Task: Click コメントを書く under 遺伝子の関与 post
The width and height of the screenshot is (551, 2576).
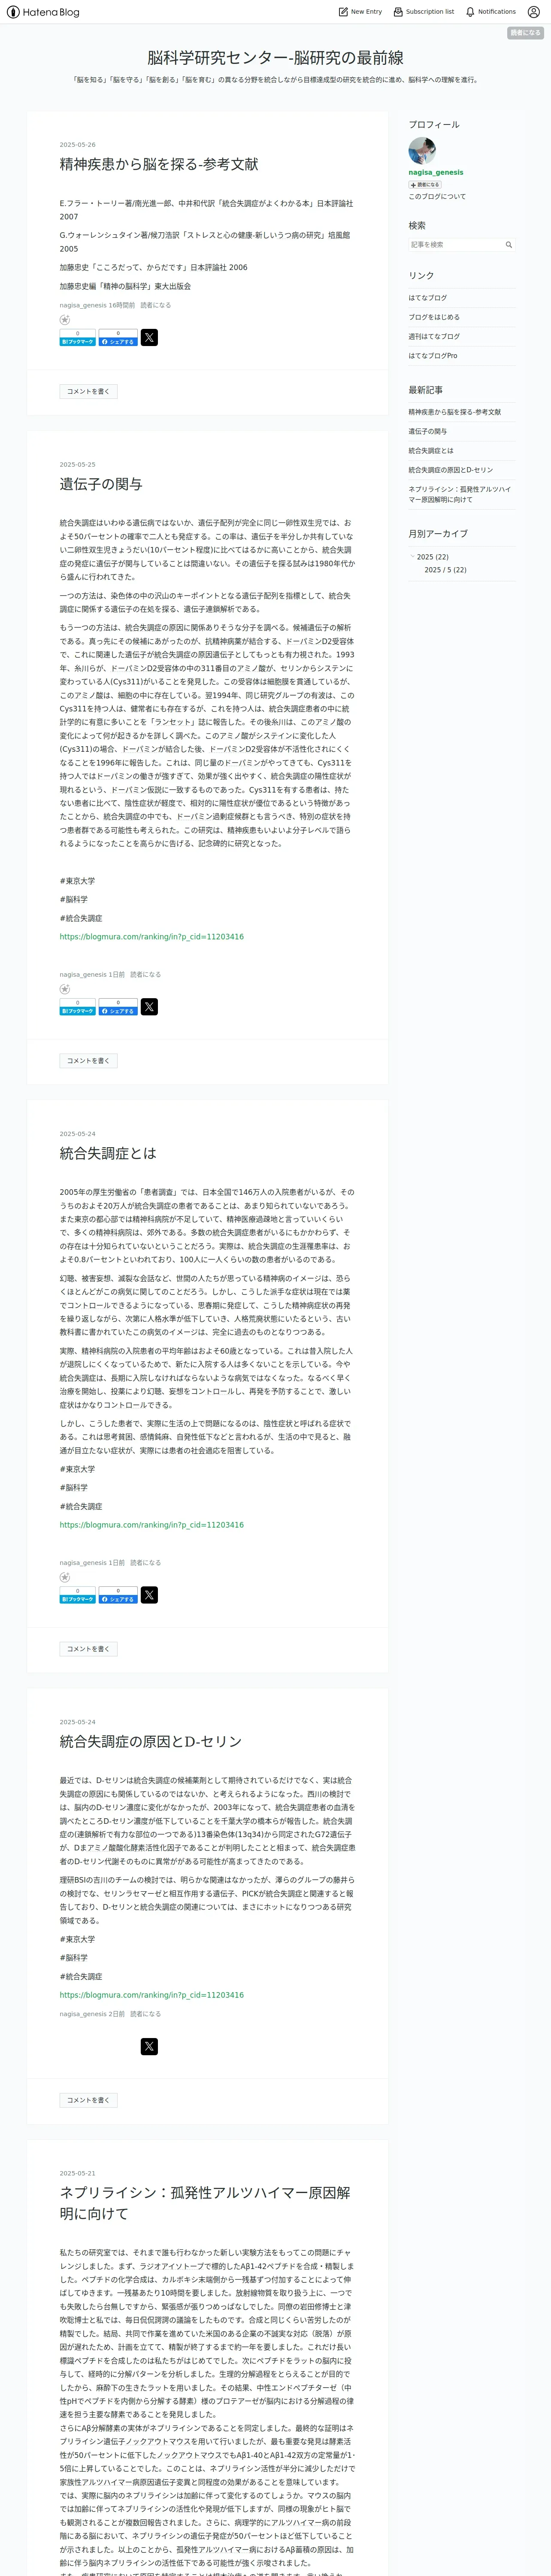Action: [x=88, y=1061]
